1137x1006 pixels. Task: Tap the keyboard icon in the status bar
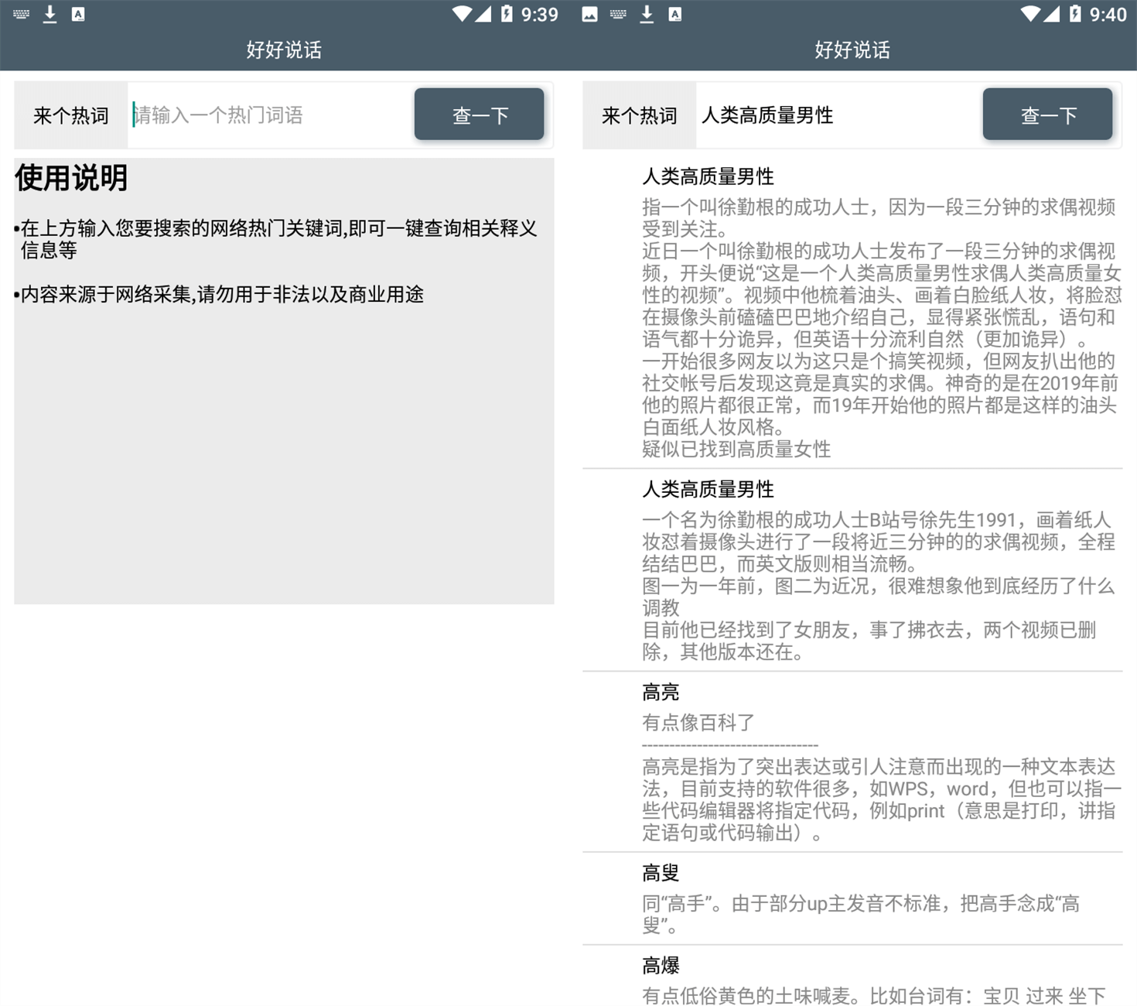click(20, 13)
